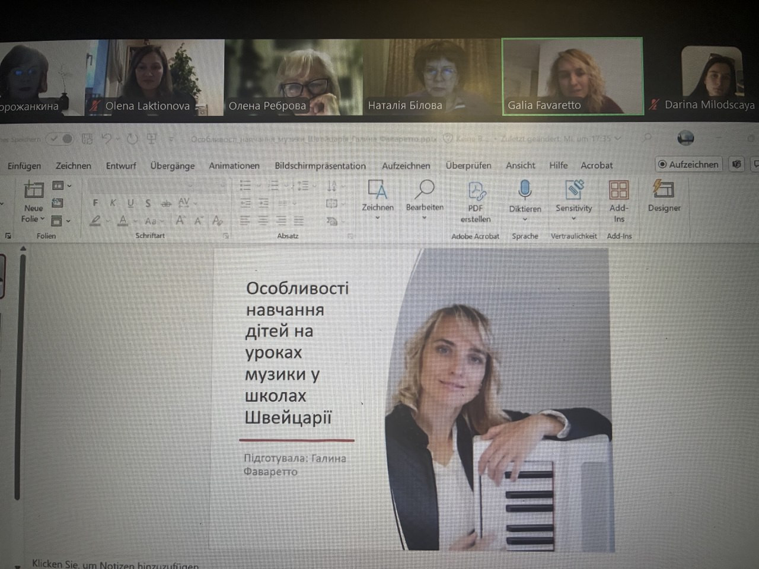This screenshot has height=569, width=759.
Task: Expand the Bearbeiten dropdown
Action: pyautogui.click(x=425, y=218)
